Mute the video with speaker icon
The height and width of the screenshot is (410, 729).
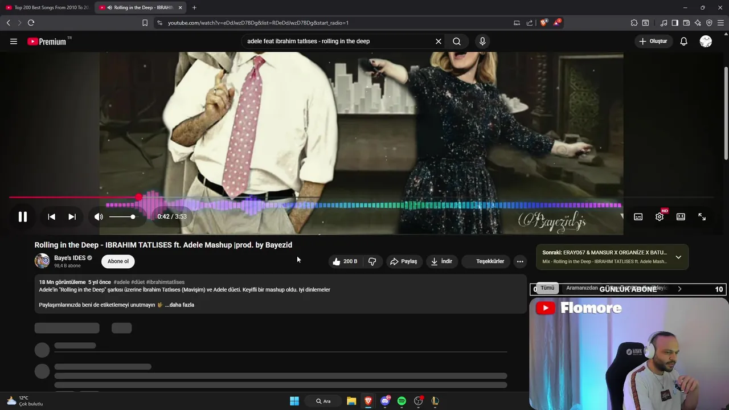pos(99,216)
